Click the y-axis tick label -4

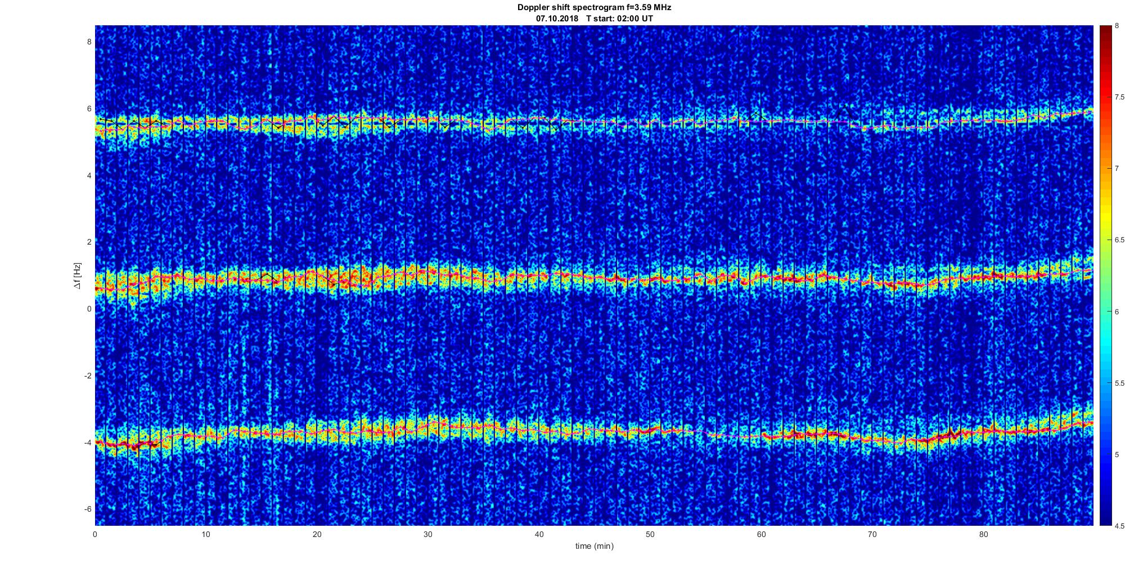88,443
